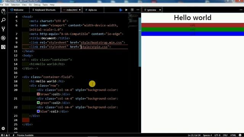Click UTF-8 encoding in status bar
This screenshot has width=244, height=137.
point(217,135)
